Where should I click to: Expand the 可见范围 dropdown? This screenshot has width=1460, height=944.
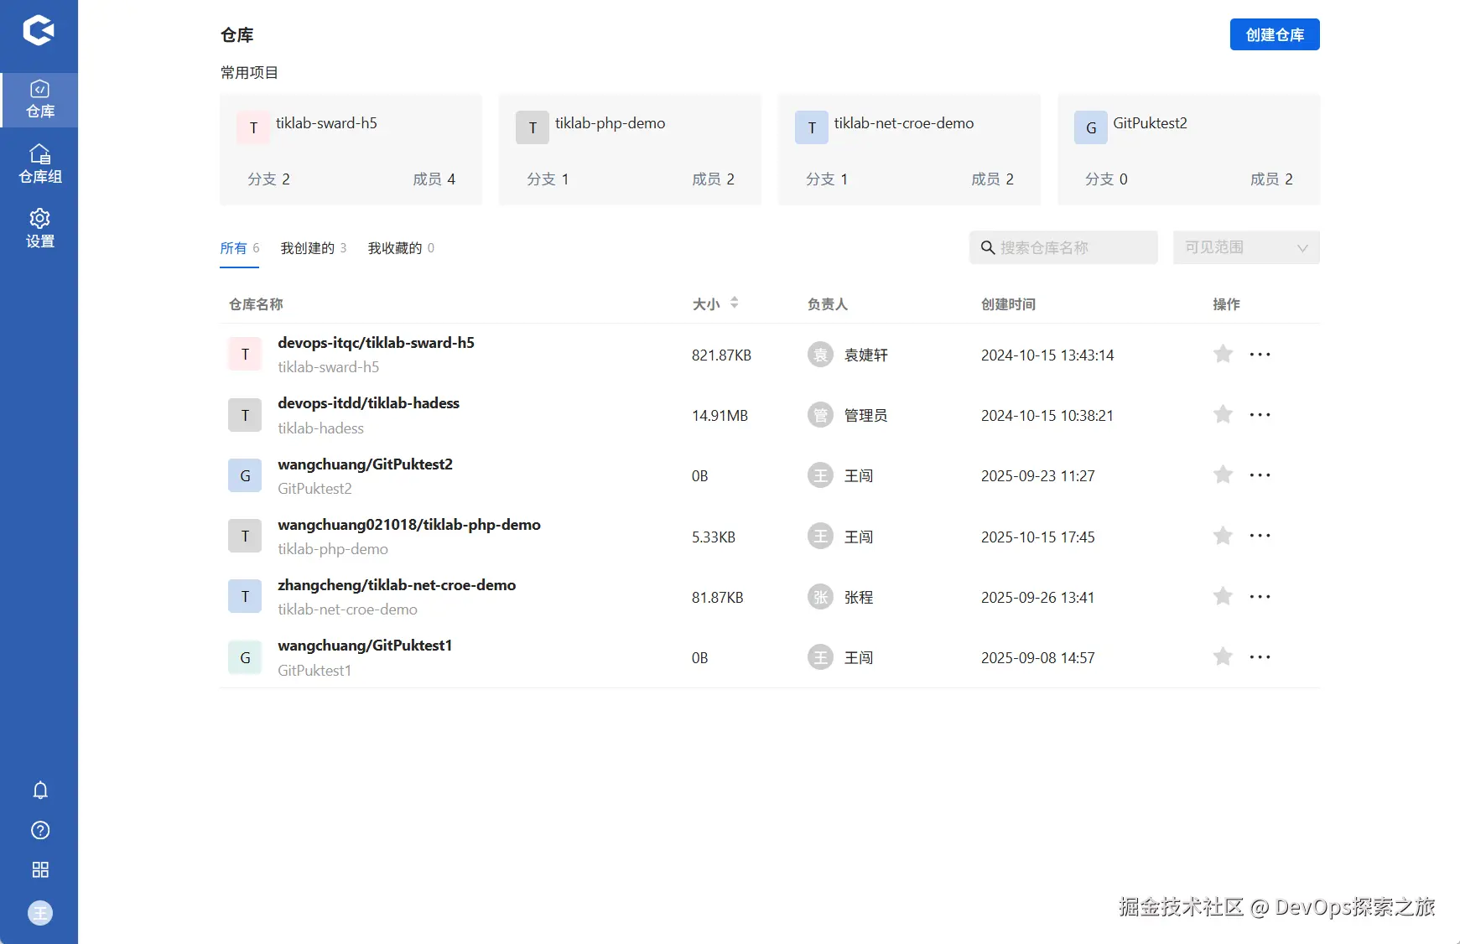point(1246,247)
